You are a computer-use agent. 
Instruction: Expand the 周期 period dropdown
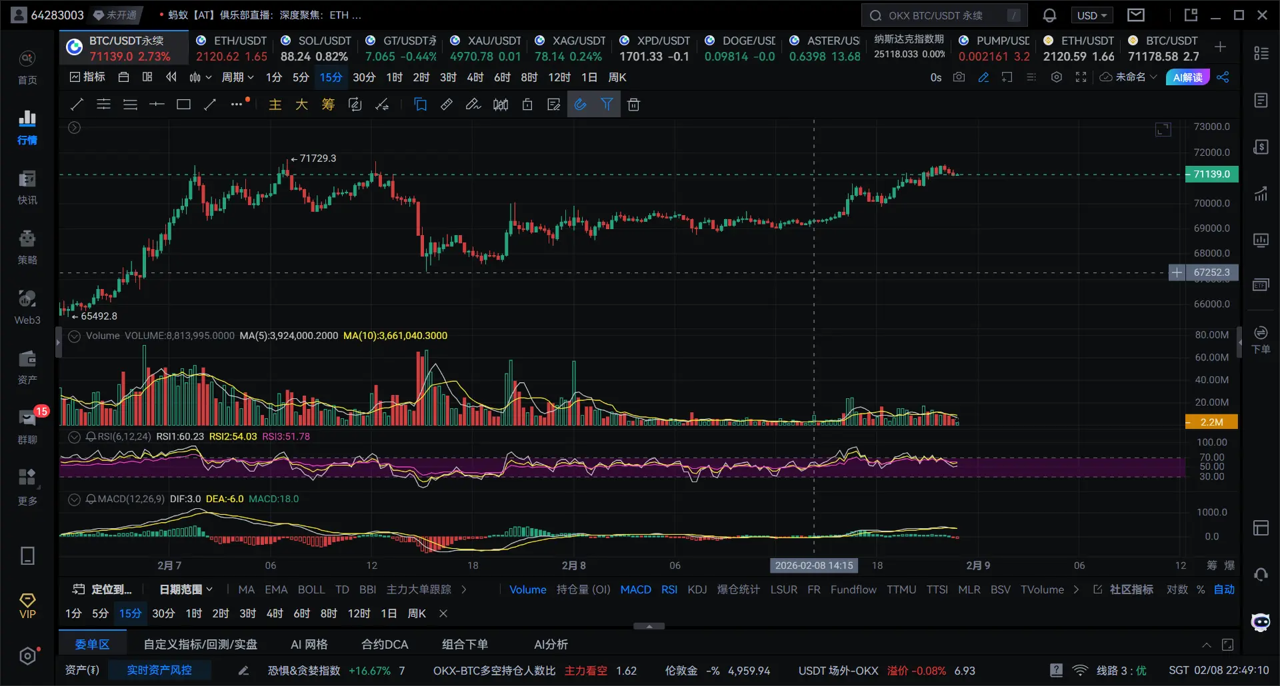238,77
